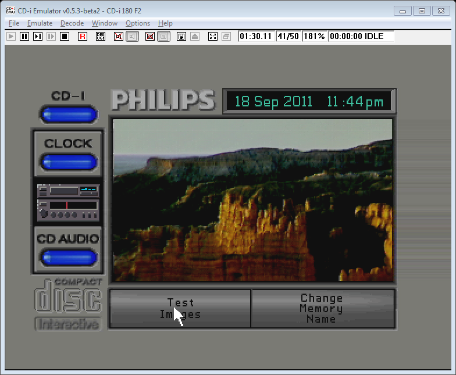Viewport: 456px width, 375px height.
Task: Click the step-forward toolbar icon
Action: point(38,36)
